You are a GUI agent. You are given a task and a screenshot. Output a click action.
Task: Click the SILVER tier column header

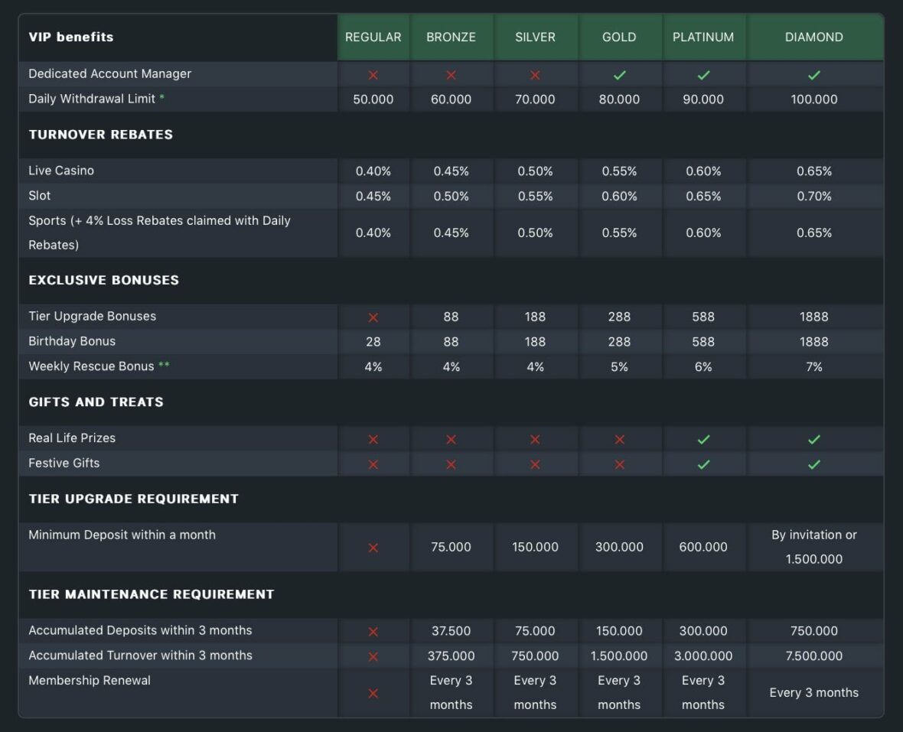click(x=535, y=37)
